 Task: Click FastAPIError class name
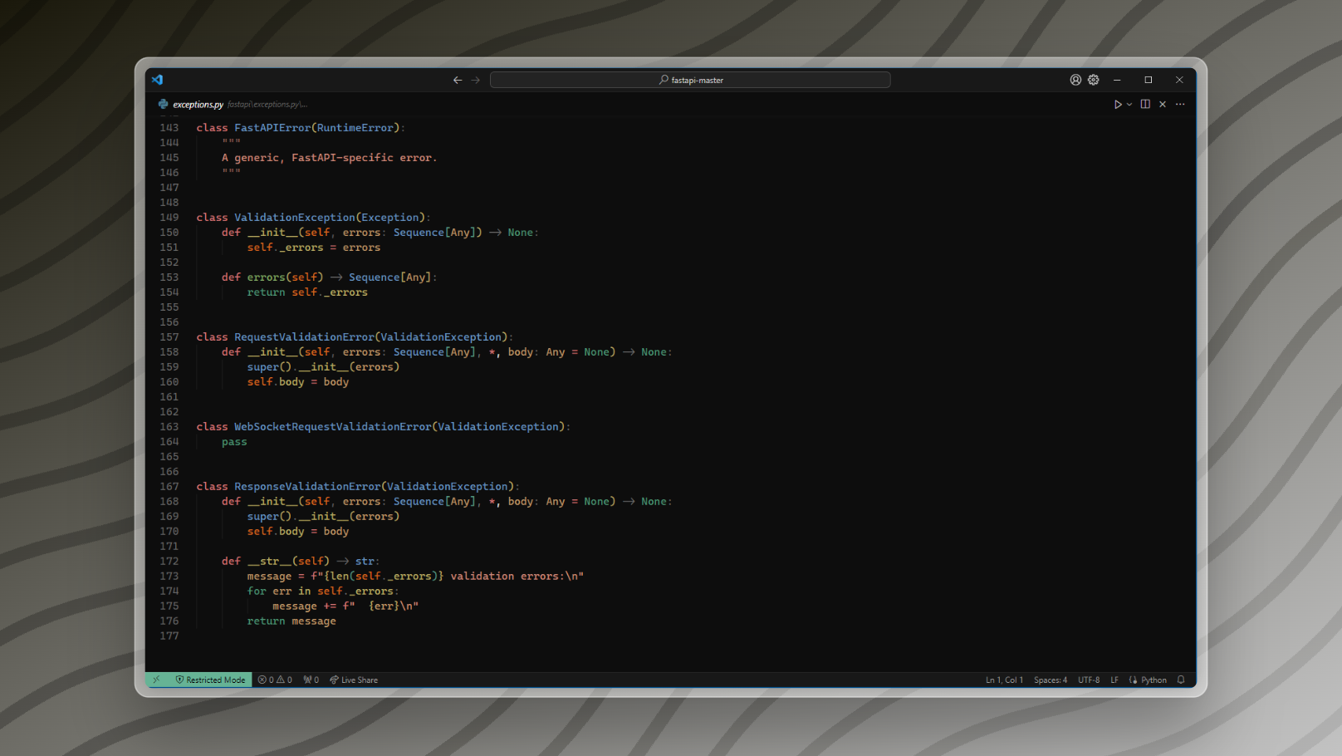coord(272,128)
